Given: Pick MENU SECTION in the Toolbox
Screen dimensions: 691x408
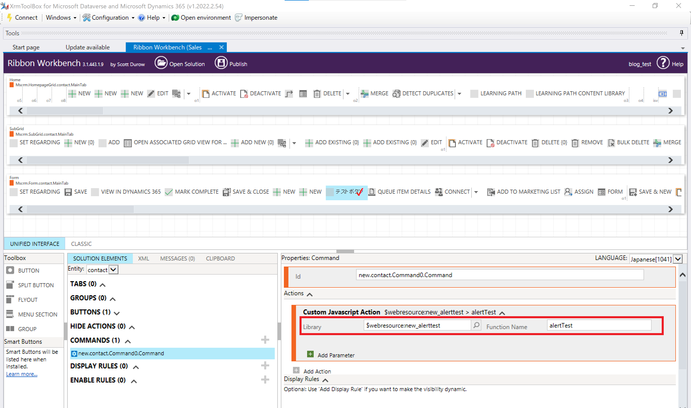Looking at the screenshot, I should pos(32,314).
